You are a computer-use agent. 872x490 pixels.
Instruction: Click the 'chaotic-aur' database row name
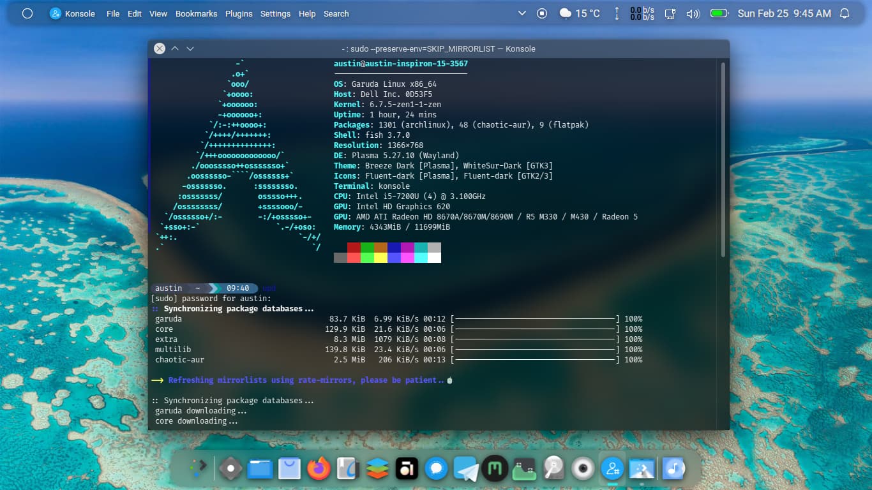point(179,360)
